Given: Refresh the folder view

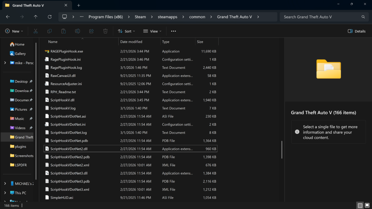Looking at the screenshot, I should tap(49, 17).
